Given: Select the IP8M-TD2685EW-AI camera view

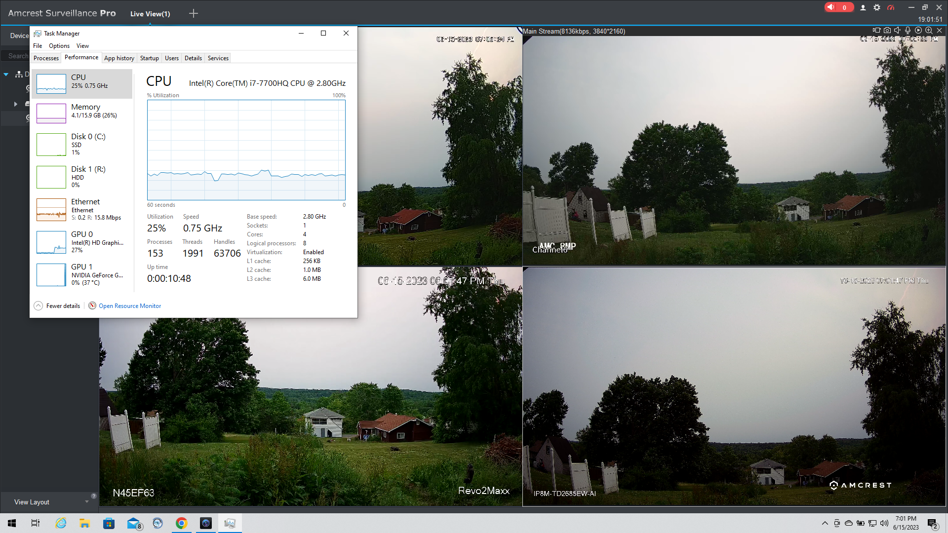Looking at the screenshot, I should [734, 386].
